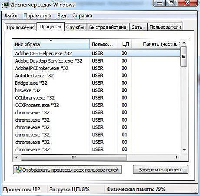
Task: Click Завершить процесс button
Action: click(160, 169)
